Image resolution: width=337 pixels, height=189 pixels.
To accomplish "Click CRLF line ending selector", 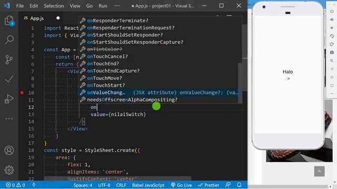I will pyautogui.click(x=121, y=185).
